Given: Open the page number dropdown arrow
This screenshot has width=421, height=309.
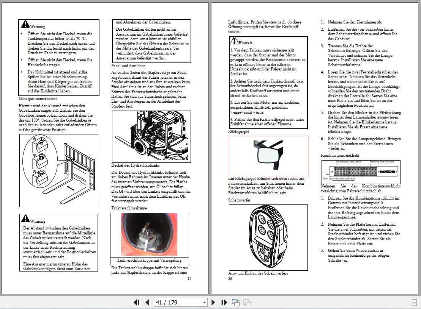Looking at the screenshot, I should coord(205,303).
